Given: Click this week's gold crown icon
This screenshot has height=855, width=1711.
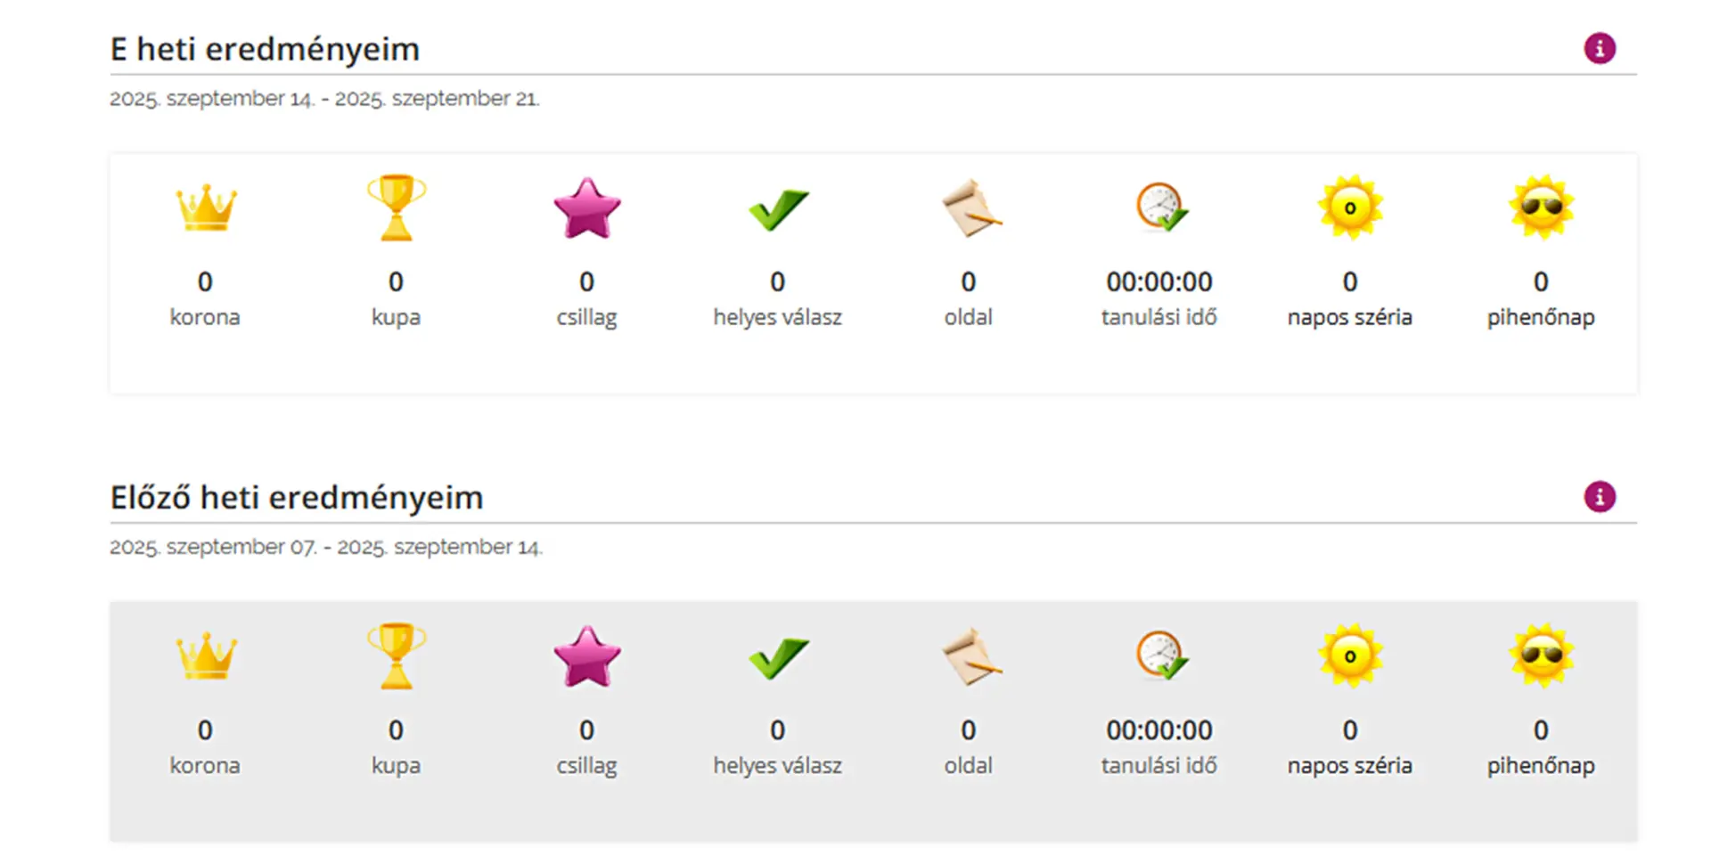Looking at the screenshot, I should point(206,208).
